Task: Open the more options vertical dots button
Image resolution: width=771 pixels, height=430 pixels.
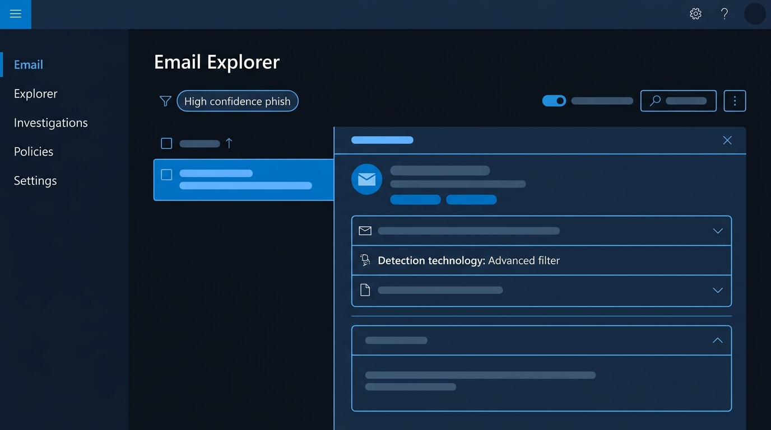Action: tap(735, 101)
